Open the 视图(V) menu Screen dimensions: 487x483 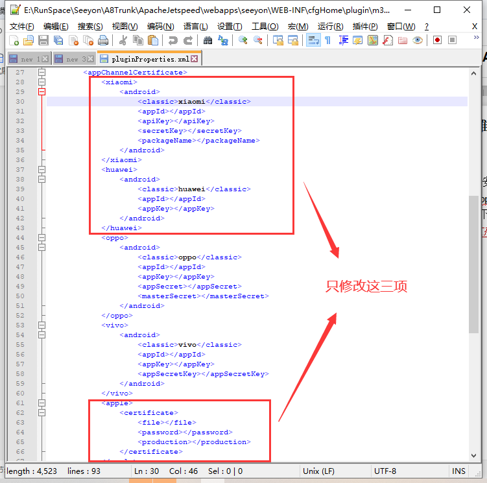tap(125, 27)
